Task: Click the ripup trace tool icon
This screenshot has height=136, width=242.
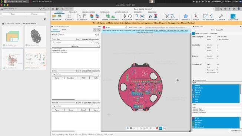Action: 196,16
